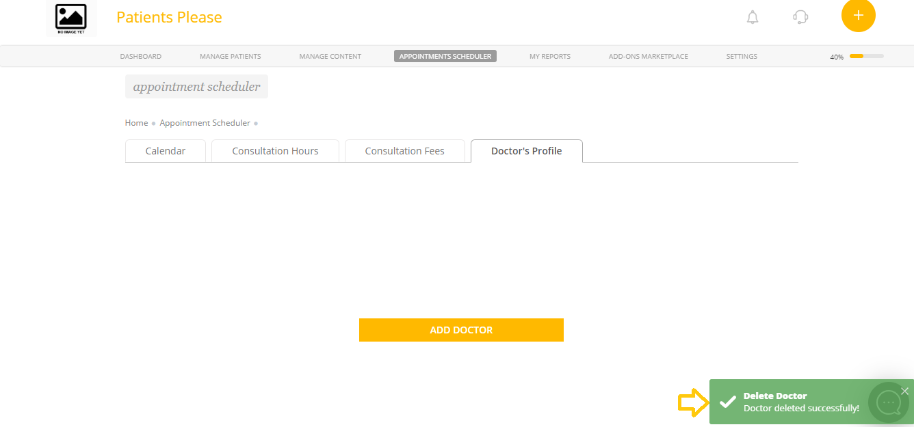
Task: Open the notifications bell icon
Action: coord(753,17)
